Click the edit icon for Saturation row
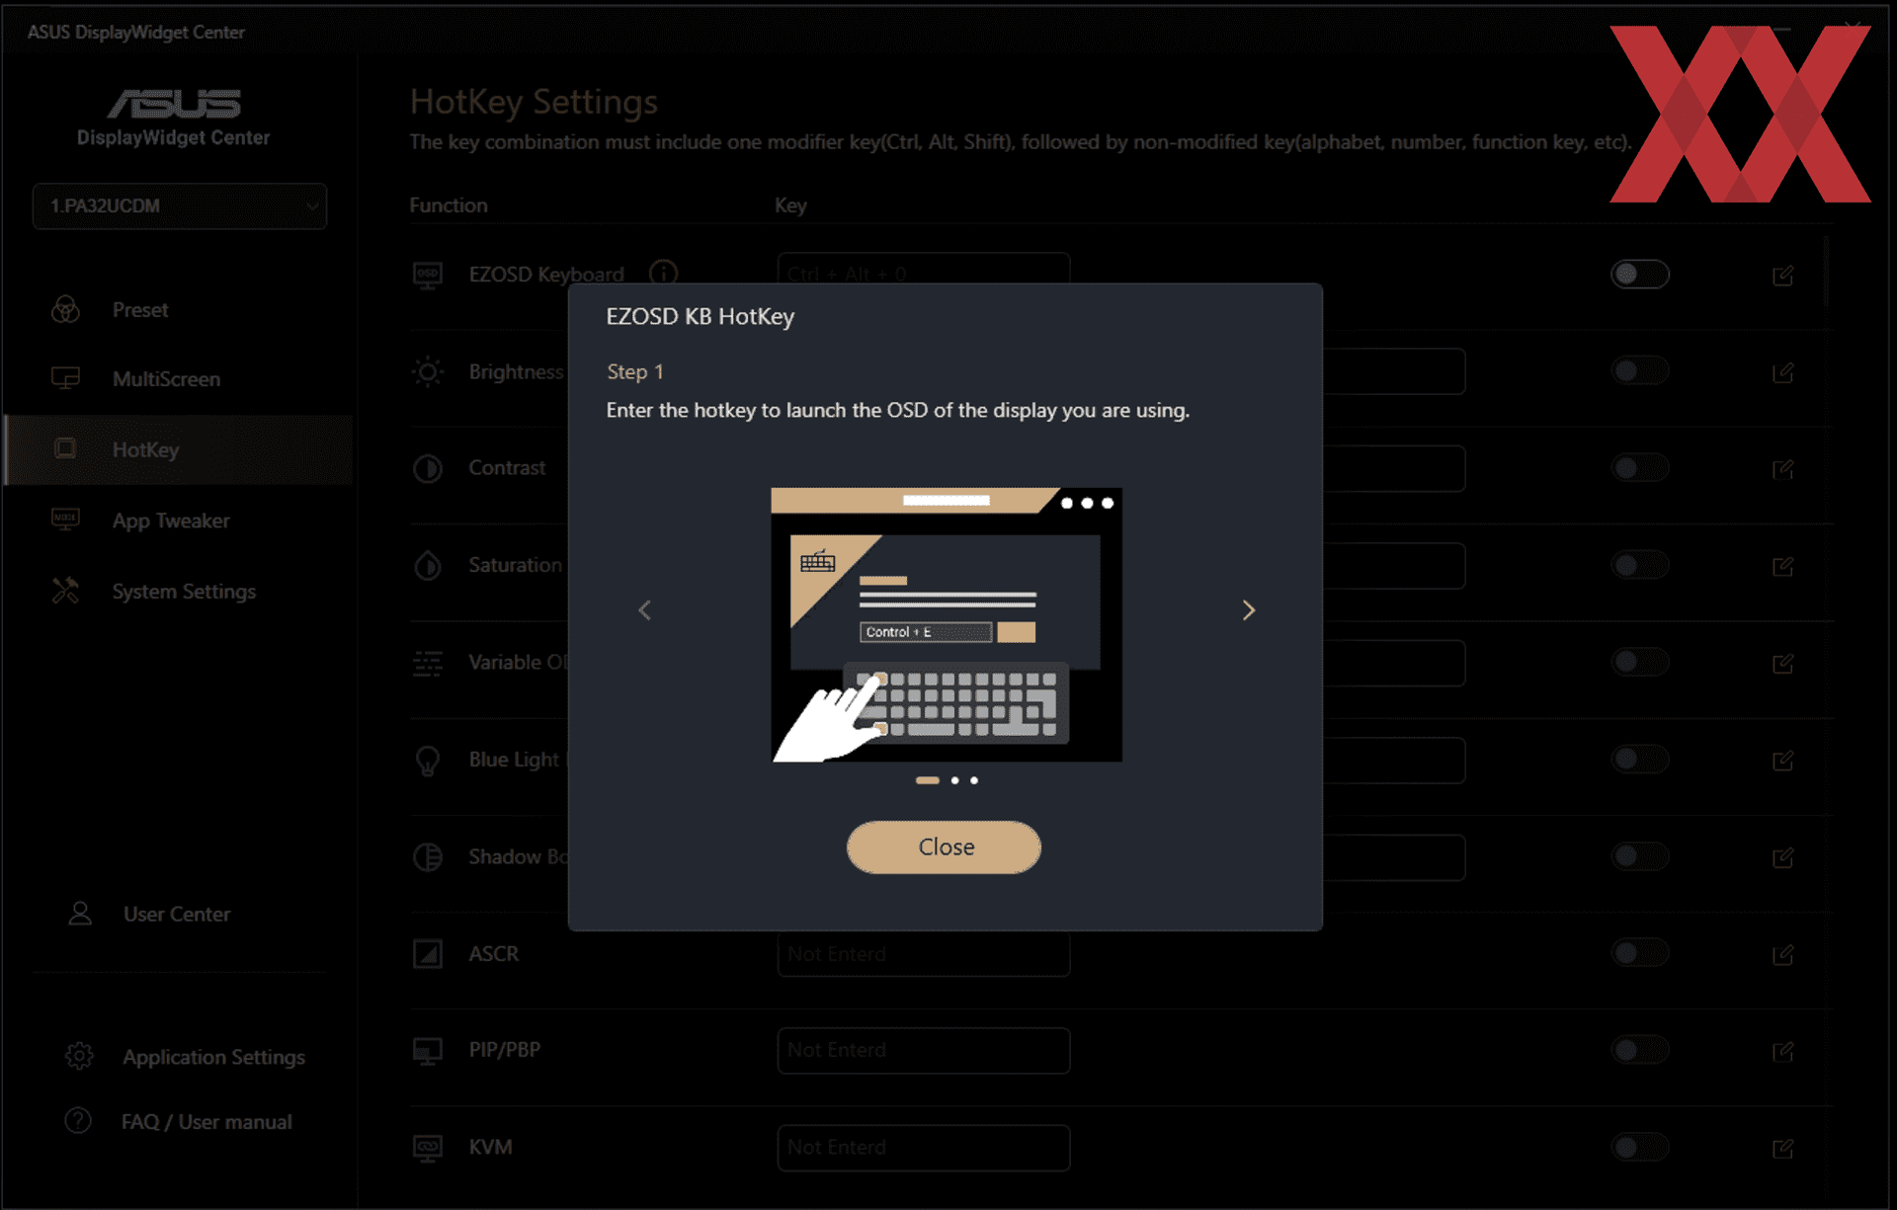This screenshot has height=1210, width=1897. click(x=1782, y=566)
